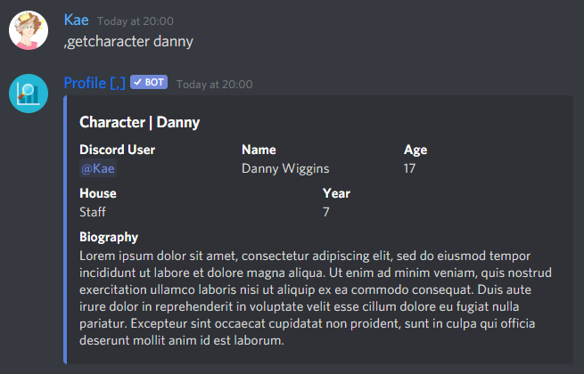Click the Character | Danny embed title
This screenshot has height=374, width=584.
pos(140,122)
